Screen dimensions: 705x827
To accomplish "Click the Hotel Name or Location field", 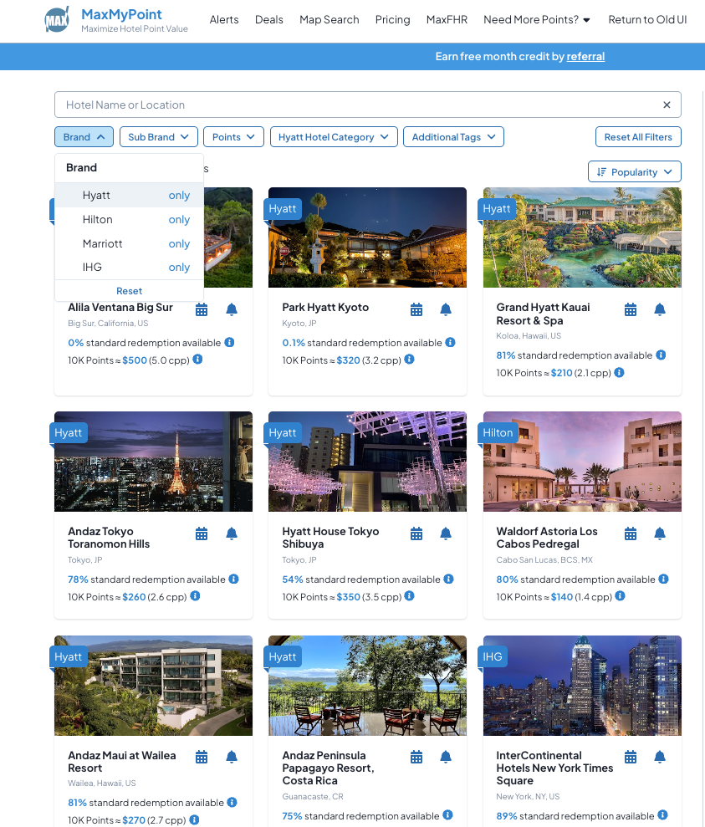I will pyautogui.click(x=351, y=105).
